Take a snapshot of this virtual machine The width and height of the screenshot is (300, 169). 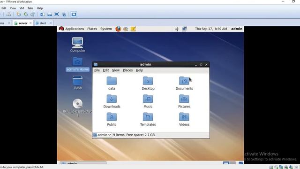click(19, 15)
